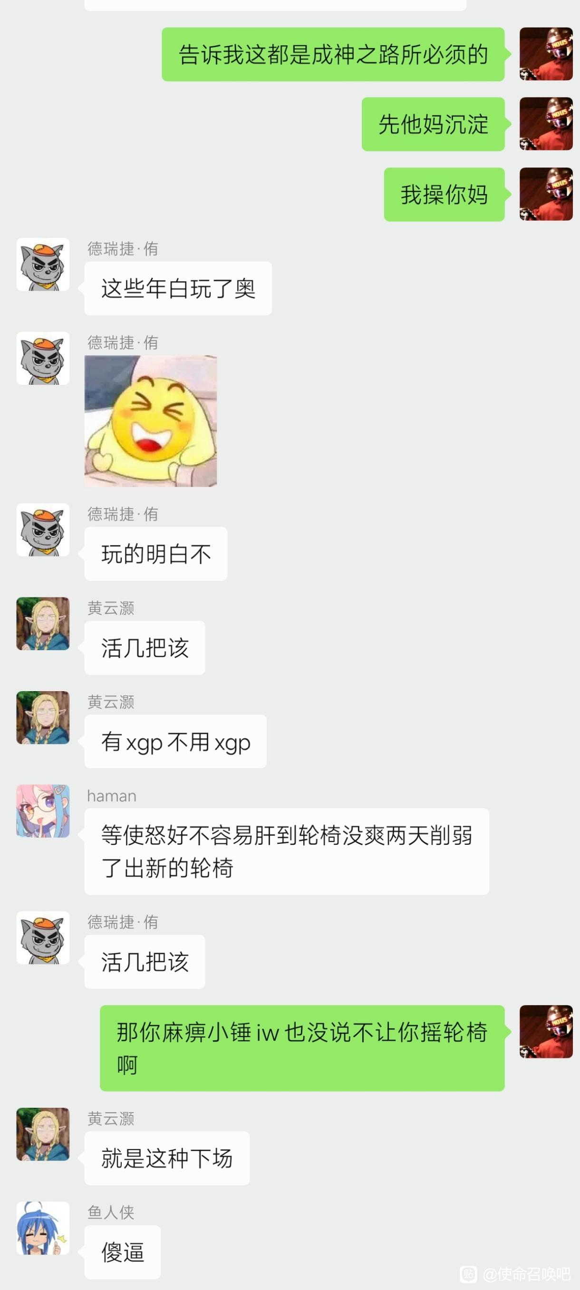Tap the gray wolf avatar beside '这些年白玩了奥'

(43, 264)
